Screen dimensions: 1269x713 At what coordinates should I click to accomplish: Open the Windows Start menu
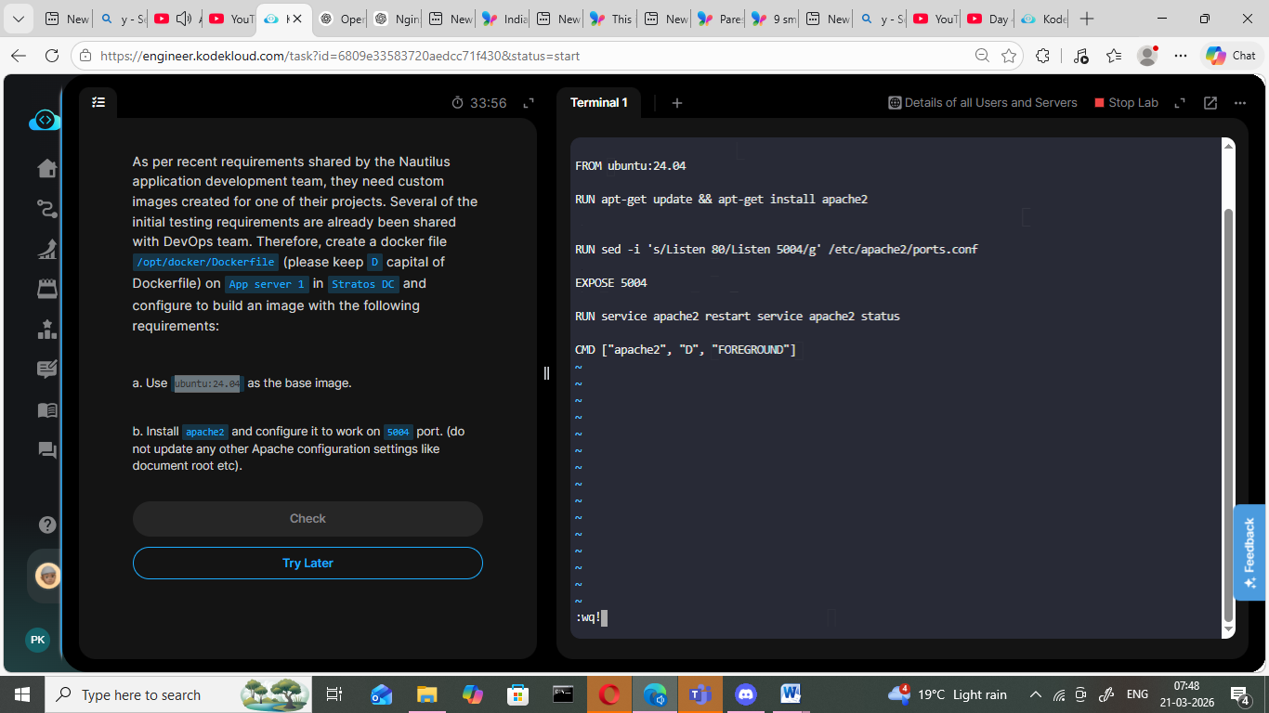click(22, 694)
